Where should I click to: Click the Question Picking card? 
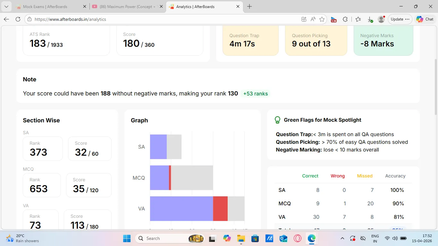(316, 40)
